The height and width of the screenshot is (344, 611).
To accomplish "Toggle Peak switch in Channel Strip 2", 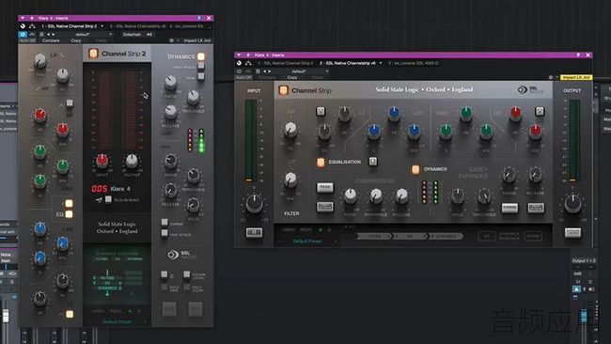I will click(x=201, y=76).
